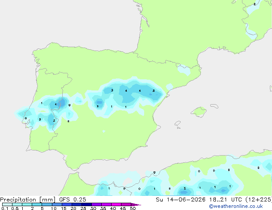Click the 'Precipitation [mm]' title text
The image size is (272, 210).
coord(28,200)
